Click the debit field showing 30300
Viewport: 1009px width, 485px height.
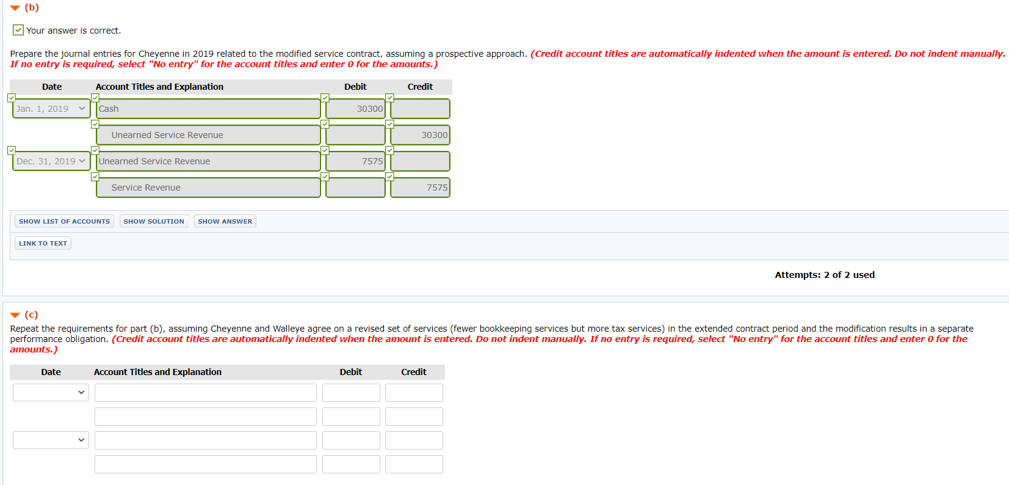pos(355,109)
